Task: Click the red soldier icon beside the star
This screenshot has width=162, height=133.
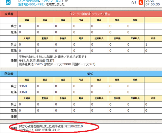Action: tap(141, 2)
